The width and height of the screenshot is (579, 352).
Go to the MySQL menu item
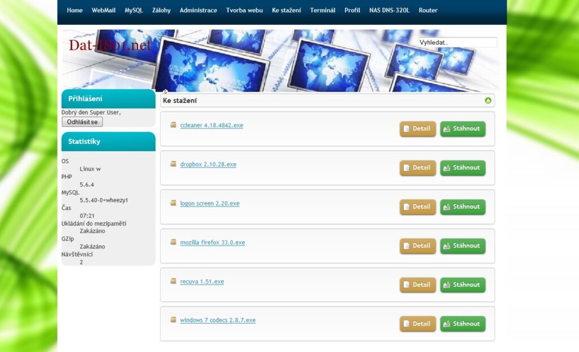(x=134, y=10)
